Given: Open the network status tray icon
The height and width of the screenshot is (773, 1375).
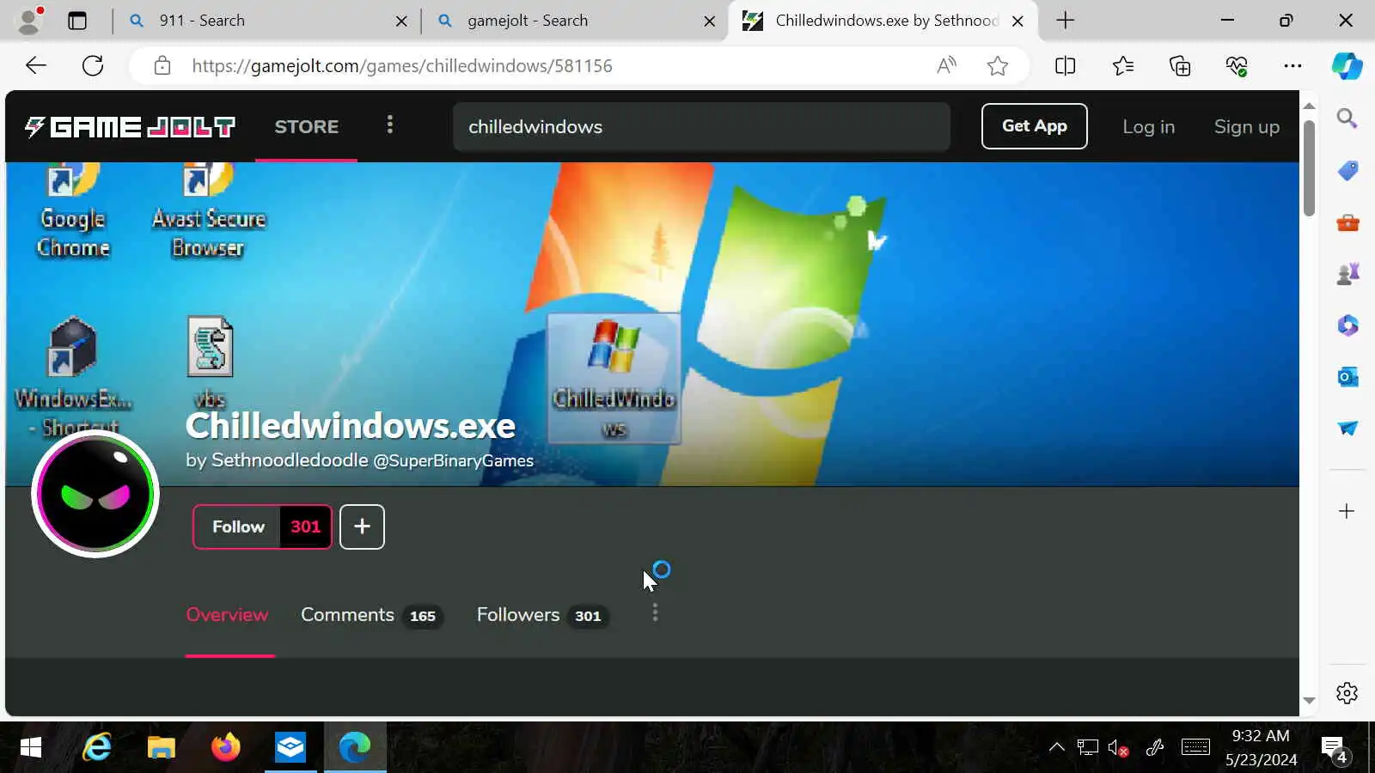Looking at the screenshot, I should (1088, 747).
